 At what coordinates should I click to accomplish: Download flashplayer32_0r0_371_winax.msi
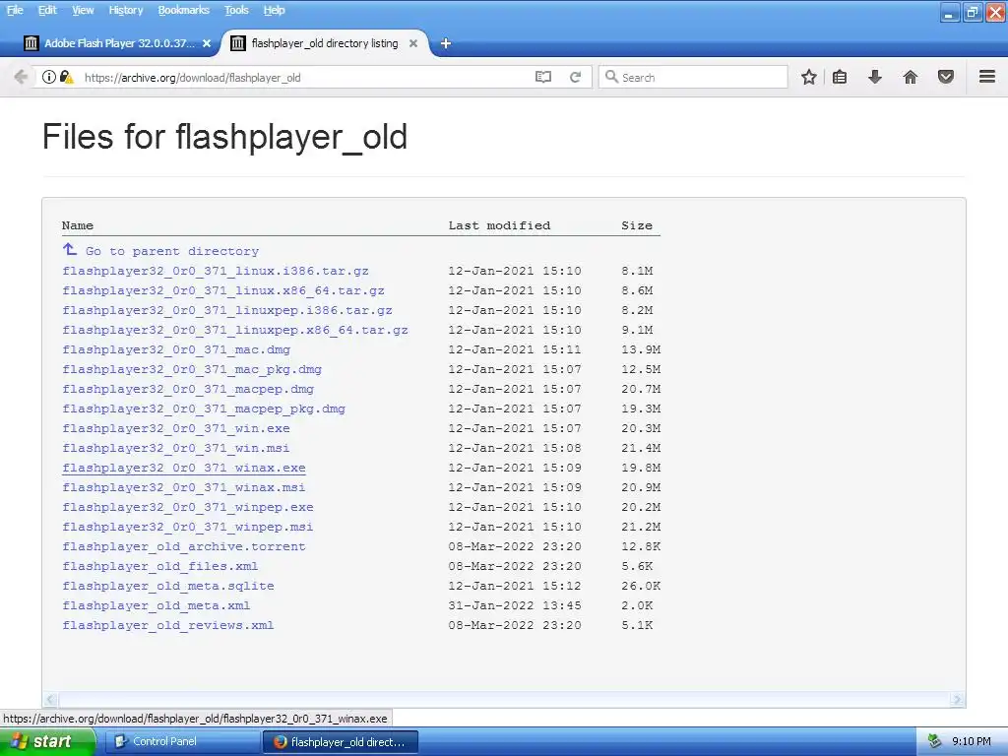(x=184, y=487)
